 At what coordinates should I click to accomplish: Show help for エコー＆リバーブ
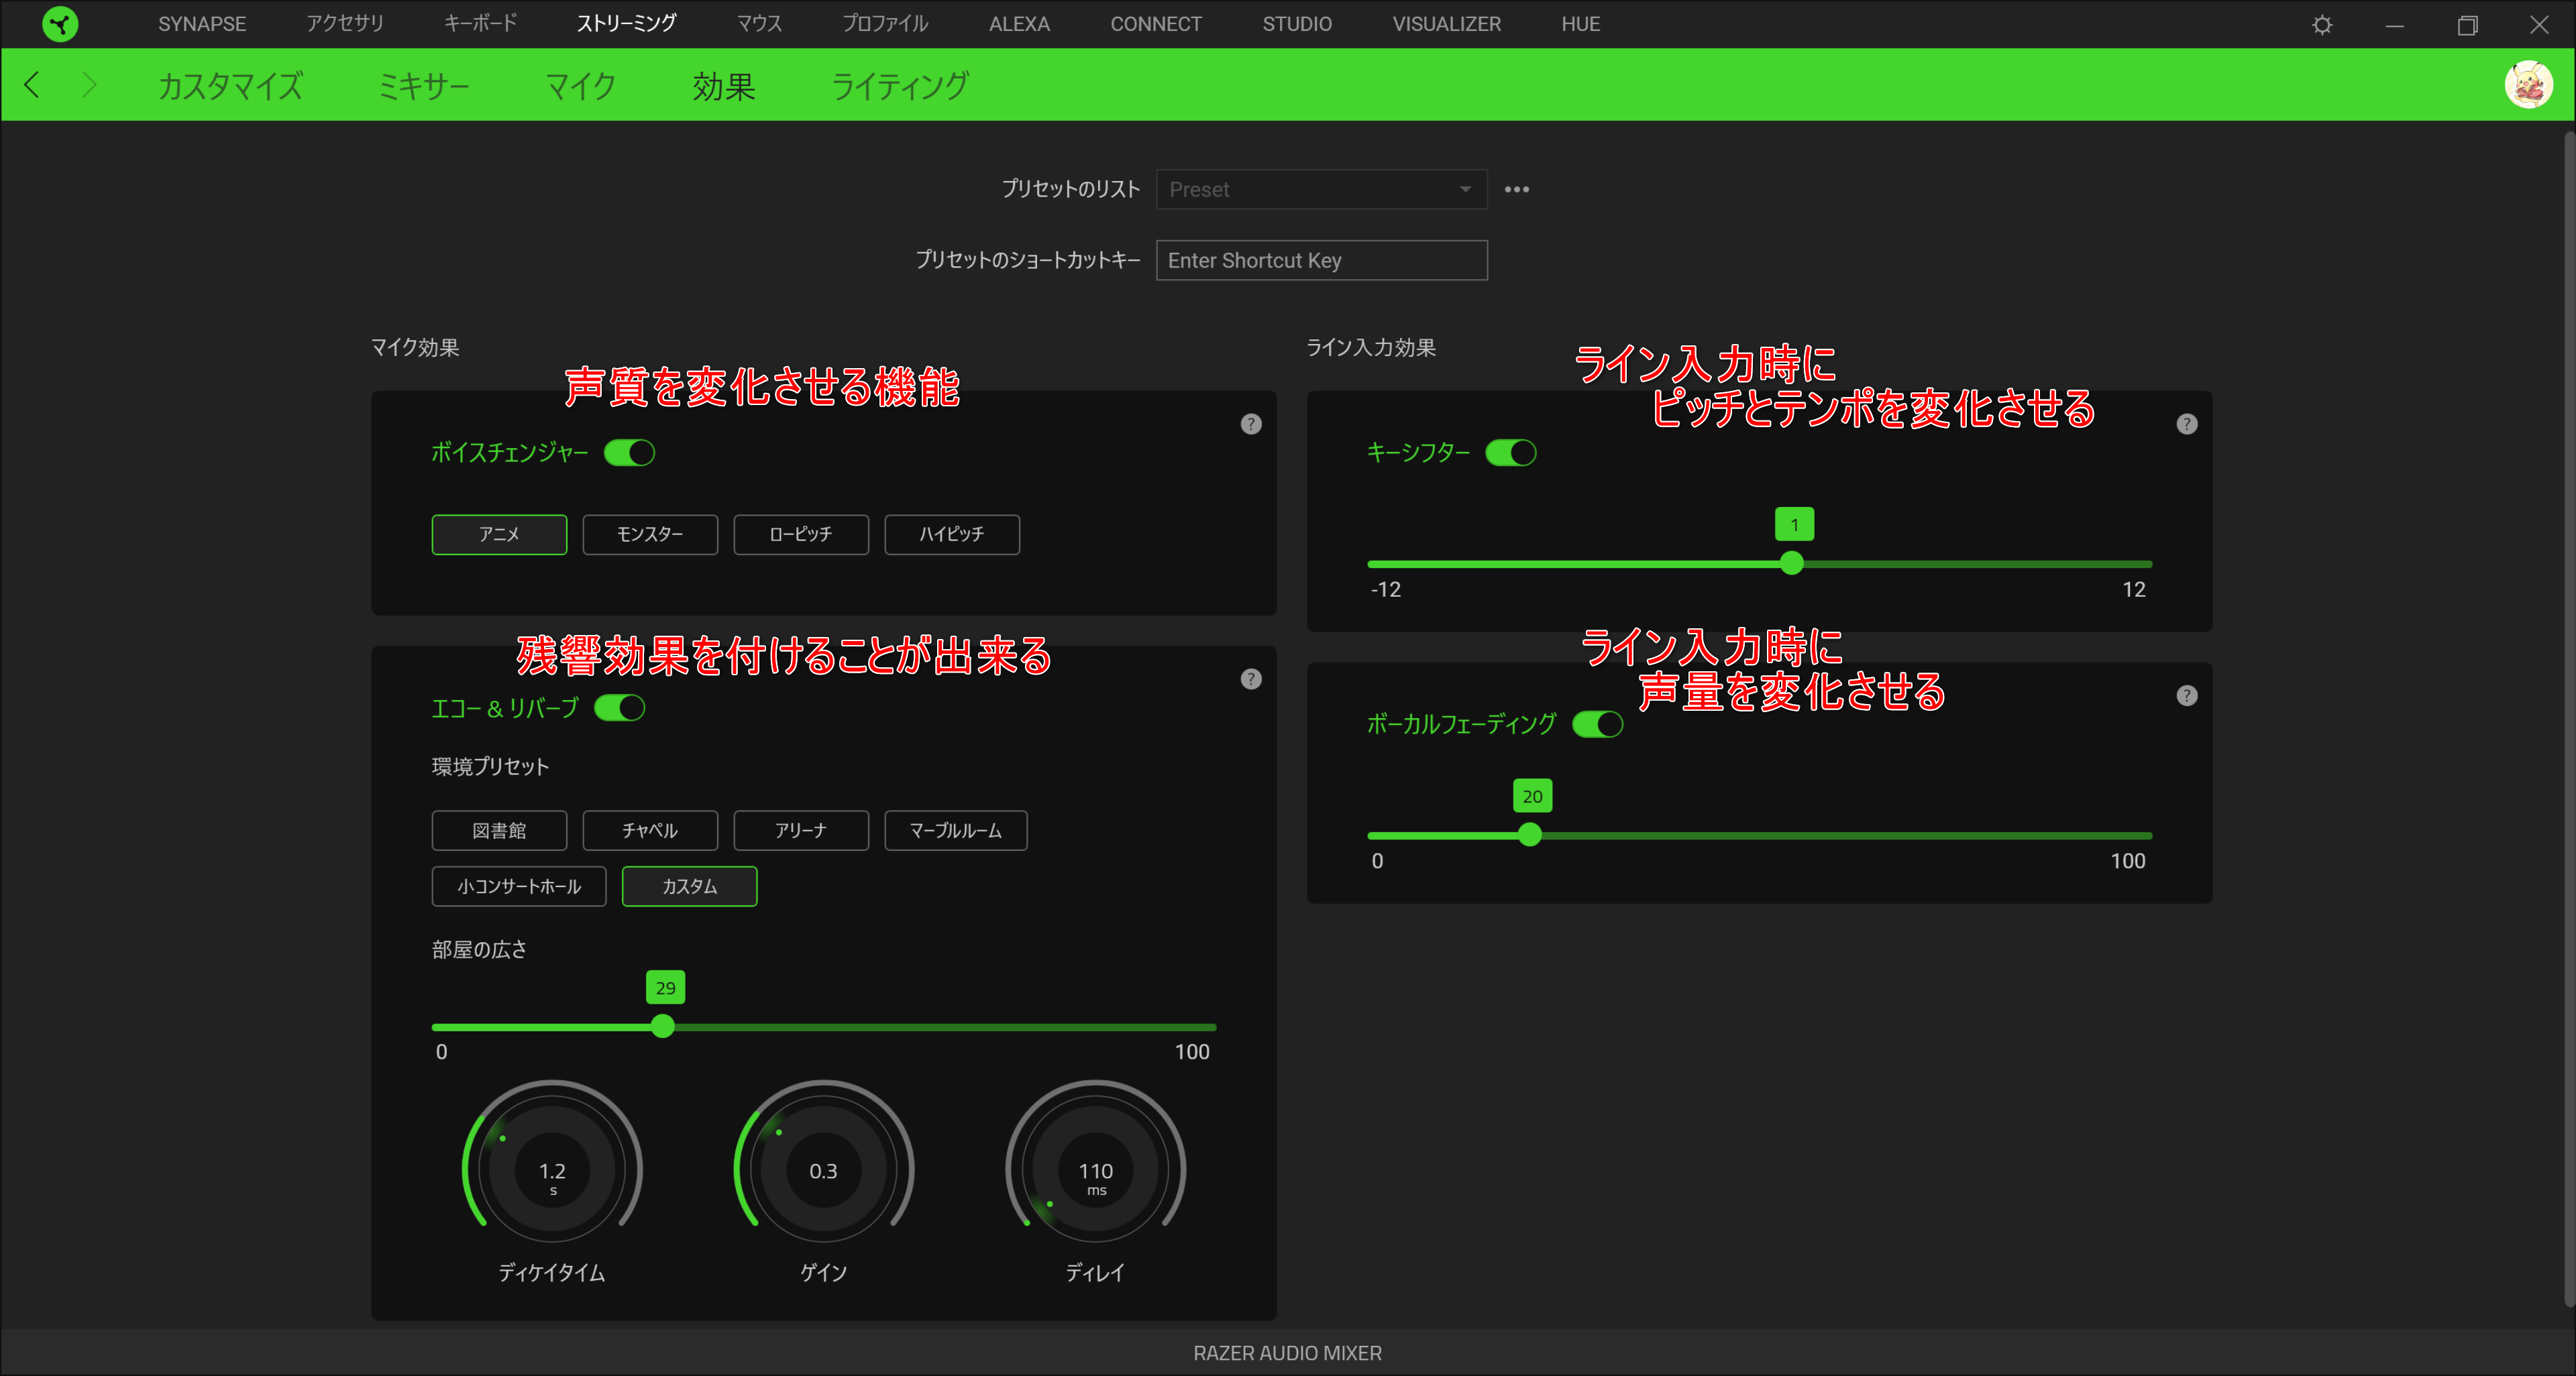pos(1251,679)
